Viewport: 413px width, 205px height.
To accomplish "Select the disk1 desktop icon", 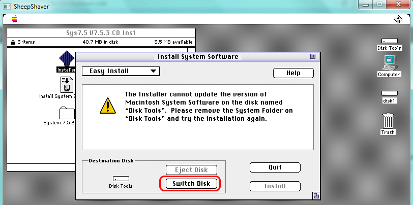I will (x=389, y=93).
